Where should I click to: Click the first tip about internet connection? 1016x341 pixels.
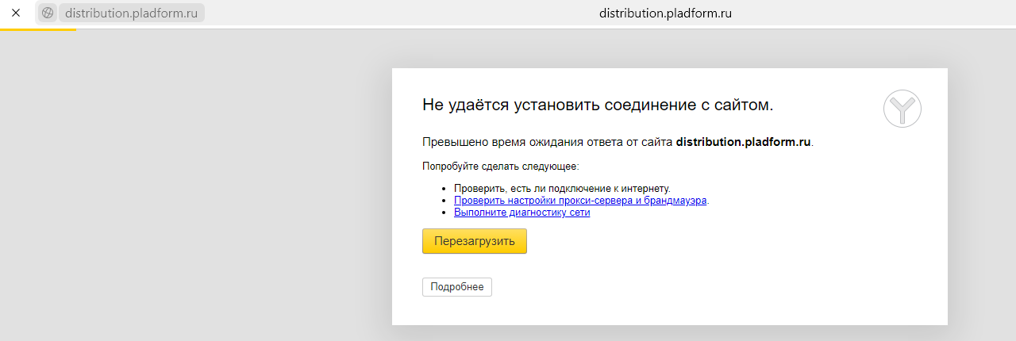(562, 189)
